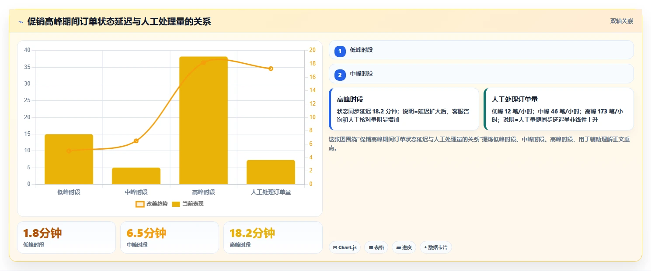Click the trend line point above 人工处理订单量
The image size is (651, 271).
click(271, 69)
